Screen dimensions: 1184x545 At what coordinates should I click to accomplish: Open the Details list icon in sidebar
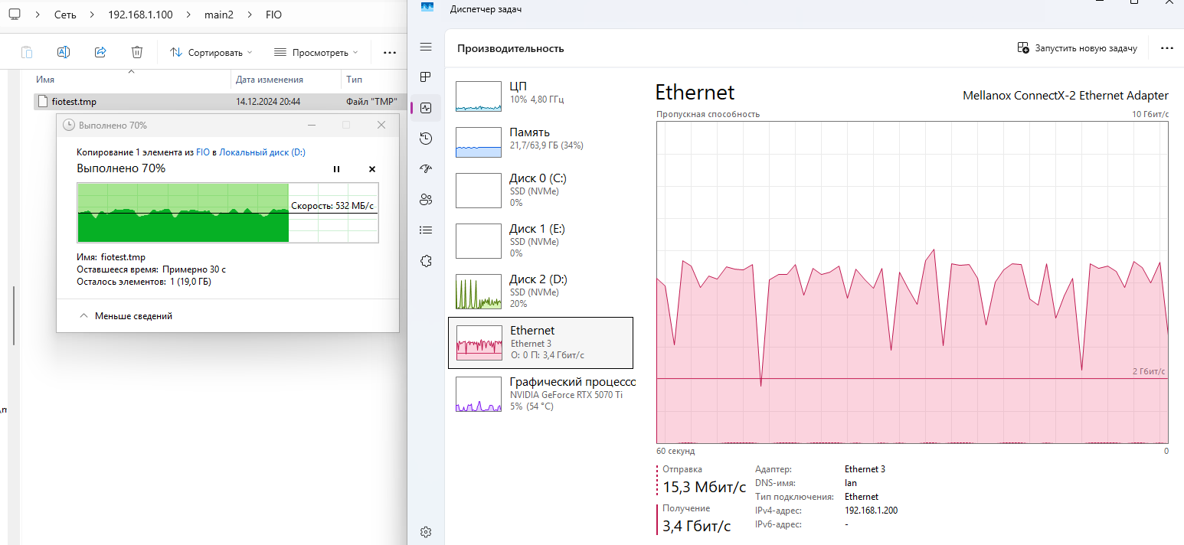coord(427,230)
